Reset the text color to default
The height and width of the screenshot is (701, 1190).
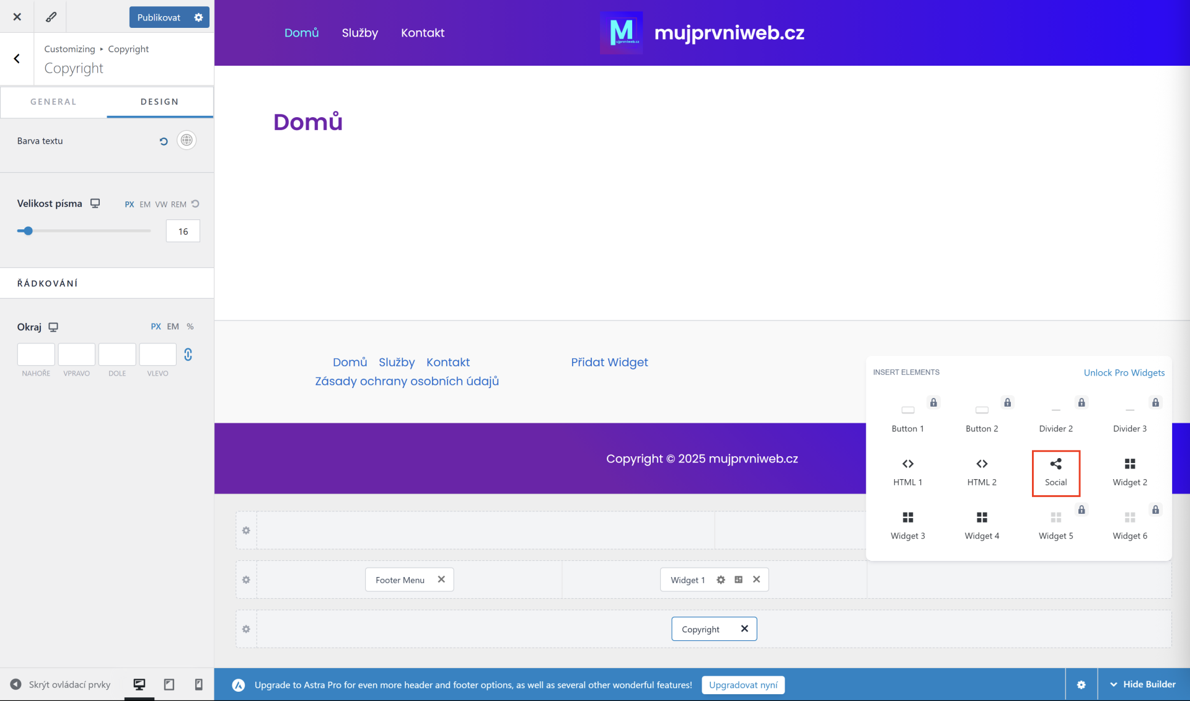pos(164,141)
